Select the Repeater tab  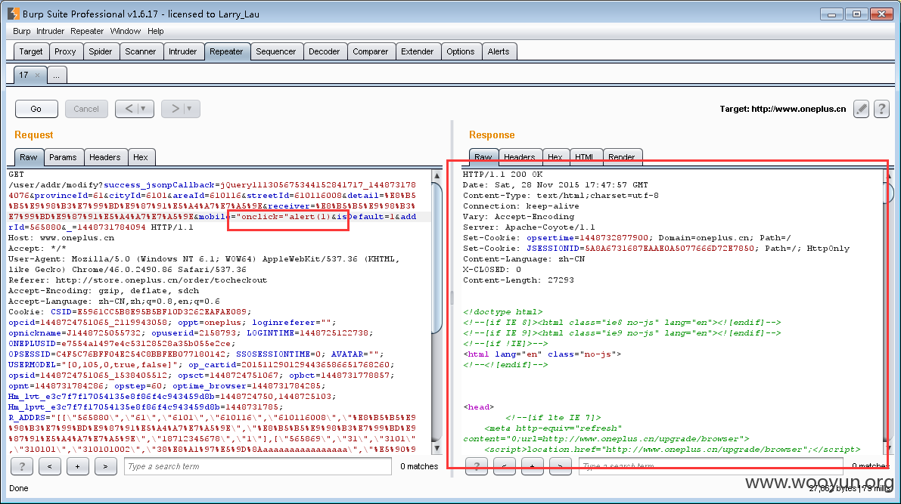[226, 51]
